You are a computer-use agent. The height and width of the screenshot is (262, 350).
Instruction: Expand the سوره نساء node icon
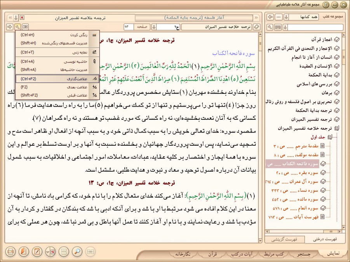[x=322, y=190]
